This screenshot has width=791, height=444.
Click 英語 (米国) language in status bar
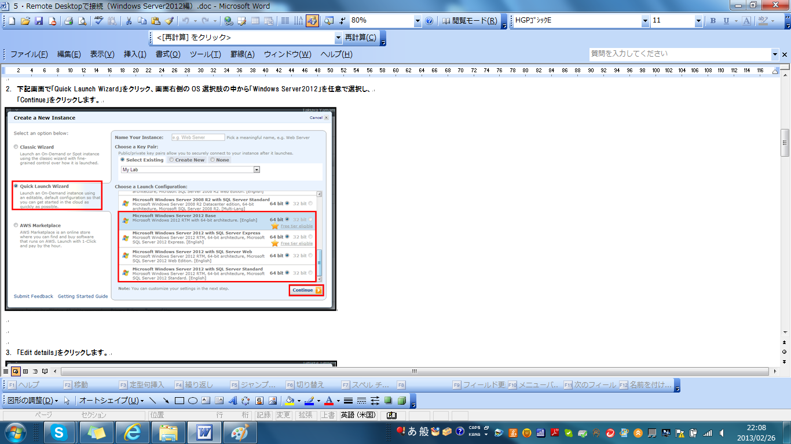[358, 415]
